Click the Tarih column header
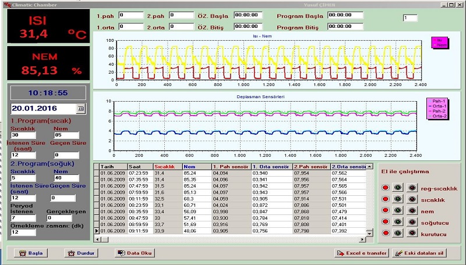This screenshot has width=466, height=265. point(113,167)
